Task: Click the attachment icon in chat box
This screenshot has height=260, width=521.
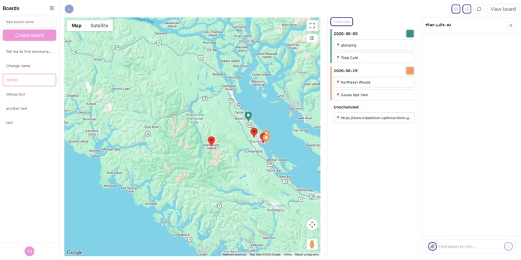Action: 432,246
